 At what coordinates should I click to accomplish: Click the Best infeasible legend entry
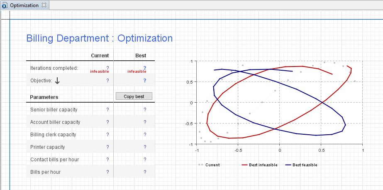[260, 165]
